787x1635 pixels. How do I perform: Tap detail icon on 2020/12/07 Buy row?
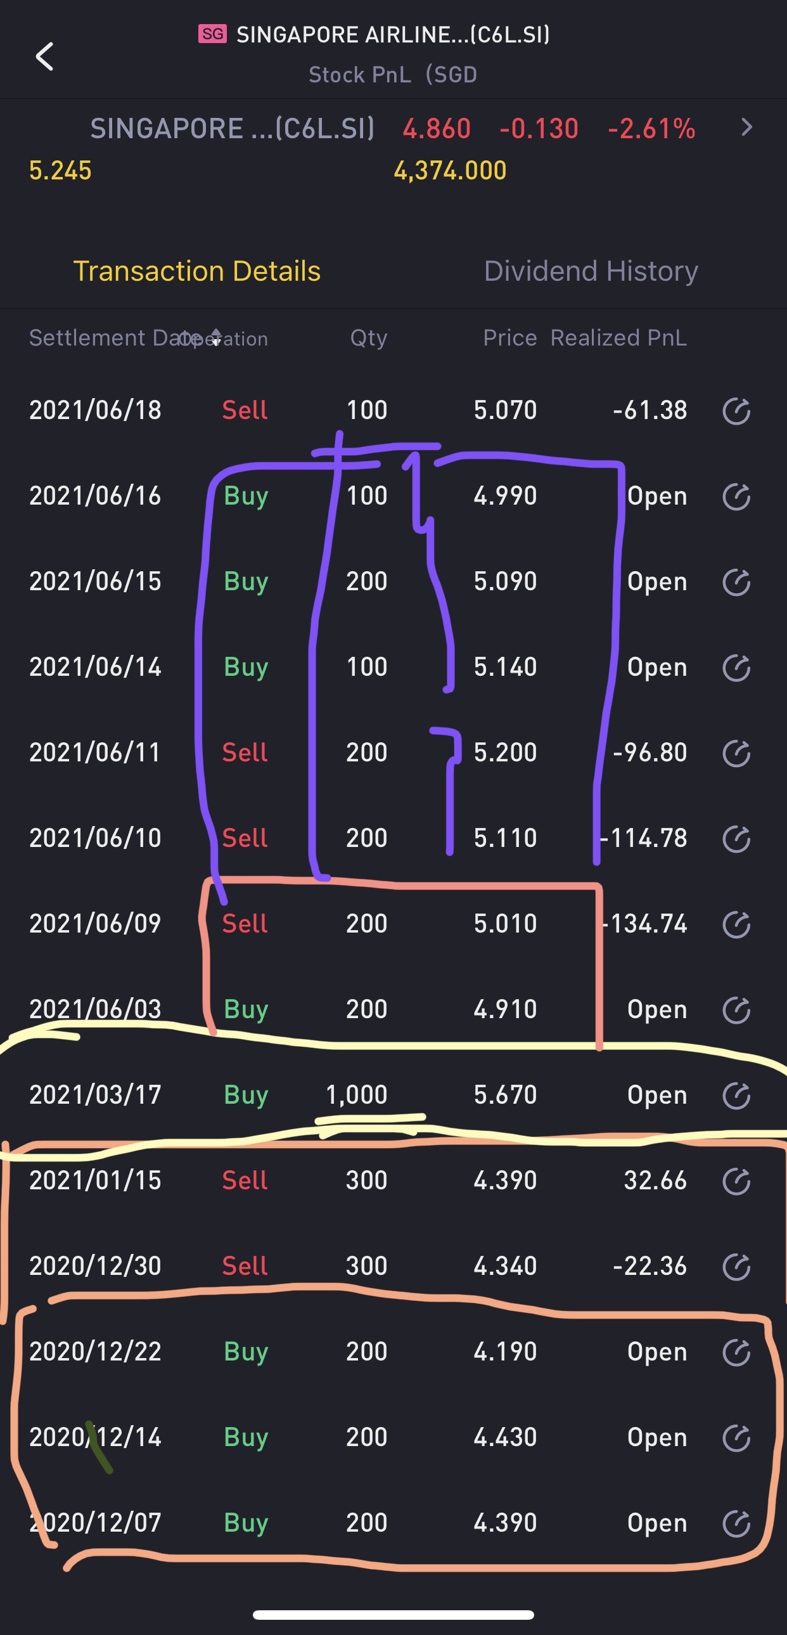(x=736, y=1523)
